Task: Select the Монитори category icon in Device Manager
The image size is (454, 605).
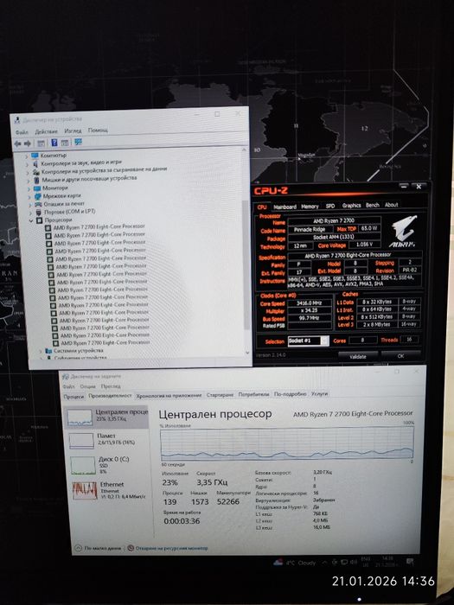Action: tap(36, 188)
